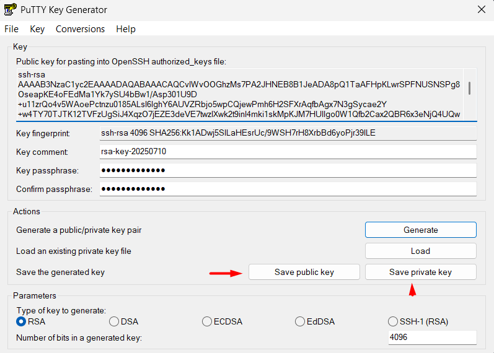Close the PuTTY Key Generator window

point(482,9)
